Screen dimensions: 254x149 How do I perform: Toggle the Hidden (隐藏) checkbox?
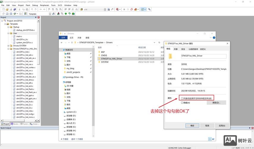point(182,103)
